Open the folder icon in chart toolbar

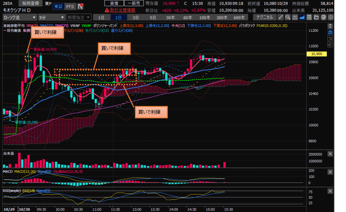point(316,17)
